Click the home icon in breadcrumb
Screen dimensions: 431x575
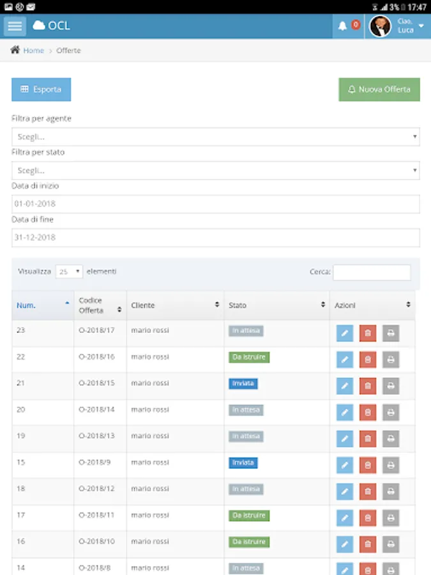pyautogui.click(x=15, y=50)
